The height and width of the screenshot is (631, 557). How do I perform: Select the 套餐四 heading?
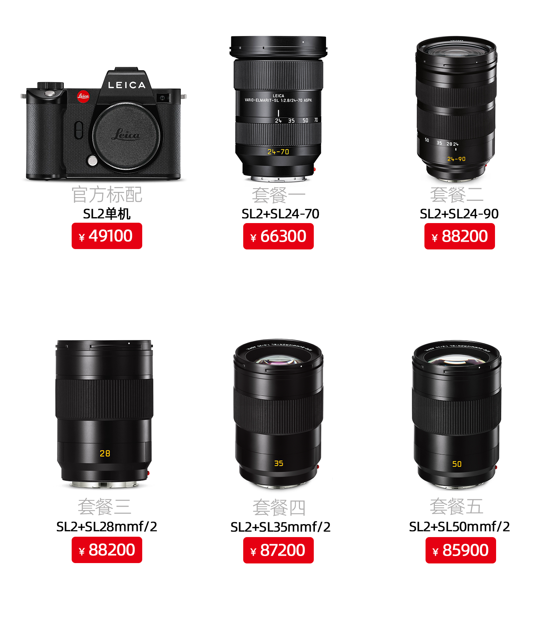(279, 507)
